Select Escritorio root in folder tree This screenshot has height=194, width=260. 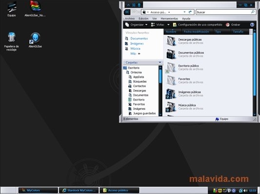[x=134, y=68]
